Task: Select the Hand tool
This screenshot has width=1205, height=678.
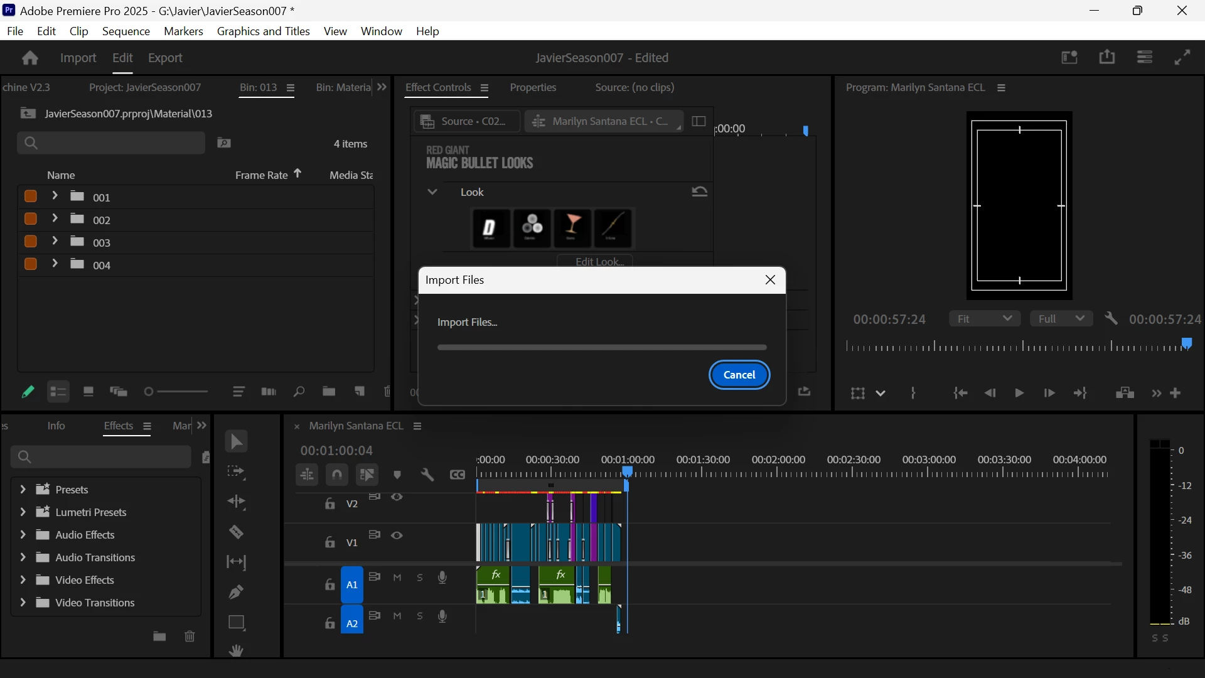Action: click(236, 651)
